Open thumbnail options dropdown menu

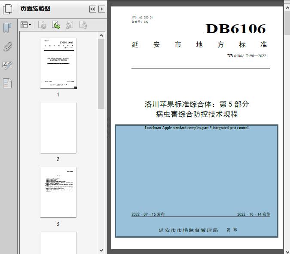point(26,25)
